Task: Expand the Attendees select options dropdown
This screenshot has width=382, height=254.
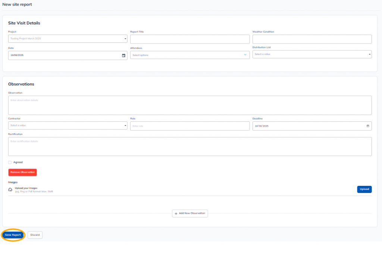Action: click(190, 55)
